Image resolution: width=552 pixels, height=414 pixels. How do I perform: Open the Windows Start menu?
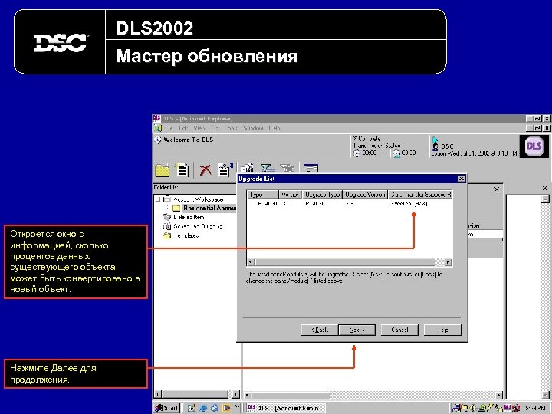click(x=167, y=408)
